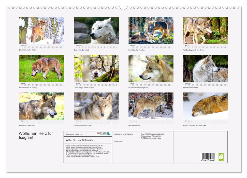Viewport: 247px width, 178px height.
Task: Click the author name Rose Hurley
Action: pos(118,141)
